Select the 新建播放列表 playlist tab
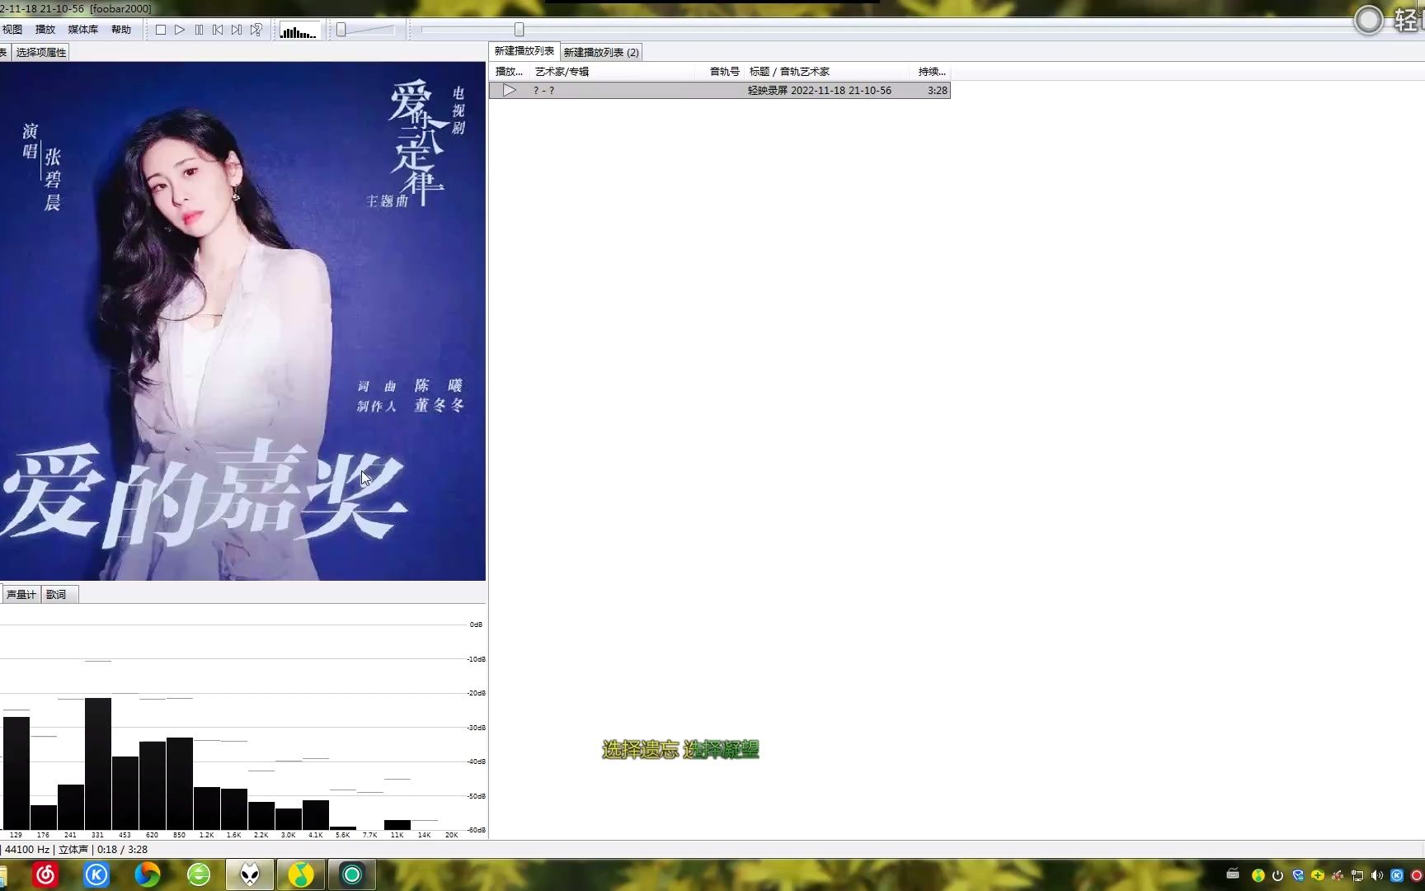 point(524,51)
